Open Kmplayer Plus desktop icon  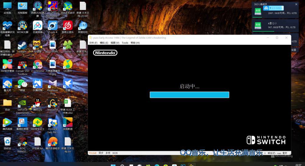coord(52,87)
